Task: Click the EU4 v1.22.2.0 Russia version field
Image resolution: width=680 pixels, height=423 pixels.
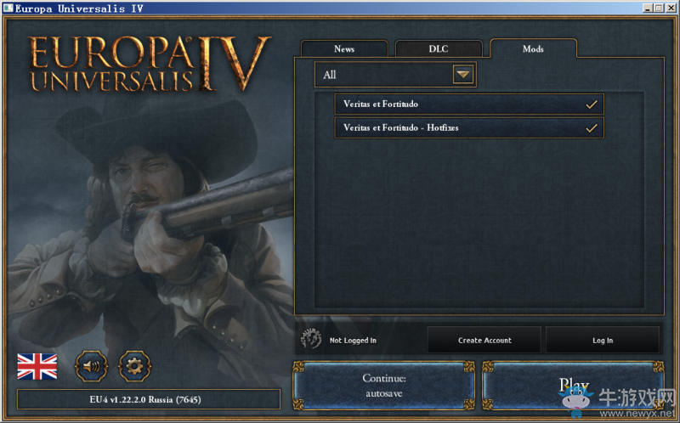Action: click(x=149, y=399)
